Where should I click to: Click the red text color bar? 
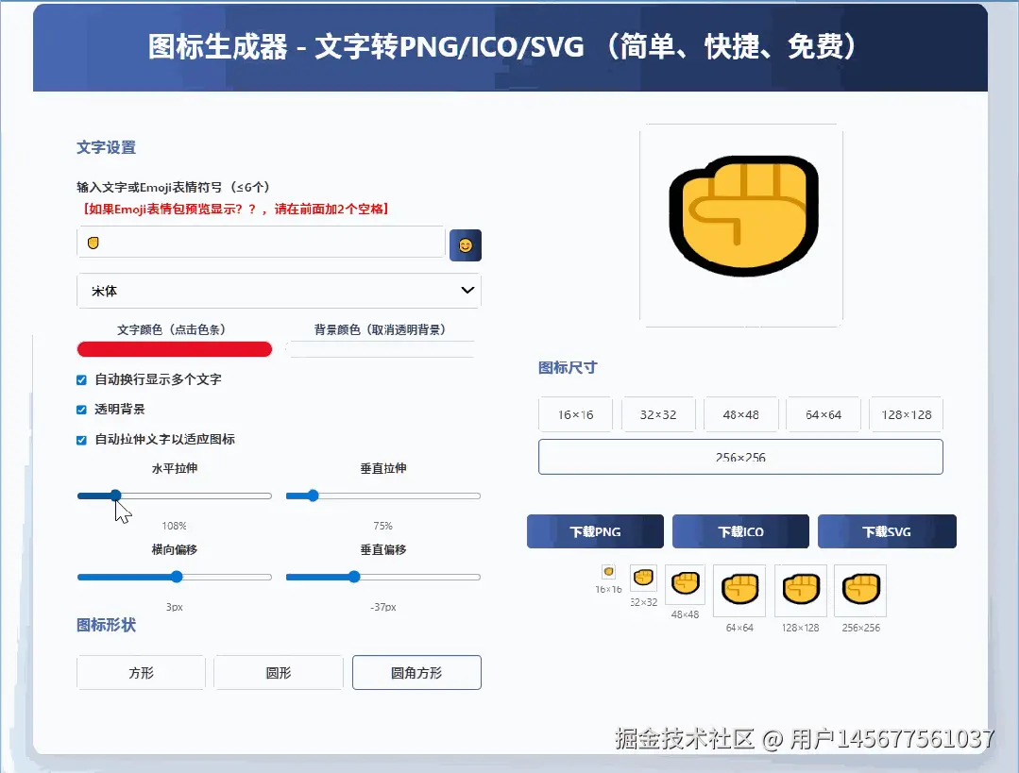pyautogui.click(x=174, y=349)
